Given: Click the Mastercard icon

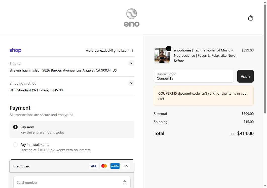Looking at the screenshot, I should [104, 166].
